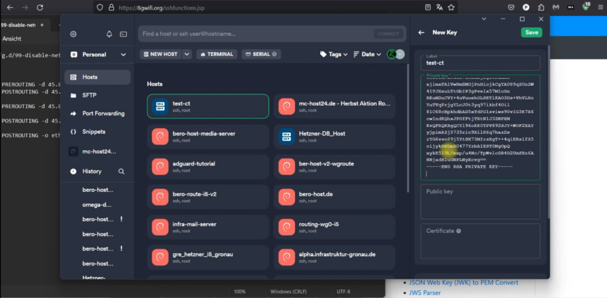Reload the page in Firefox
Image resolution: width=607 pixels, height=298 pixels.
(40, 8)
